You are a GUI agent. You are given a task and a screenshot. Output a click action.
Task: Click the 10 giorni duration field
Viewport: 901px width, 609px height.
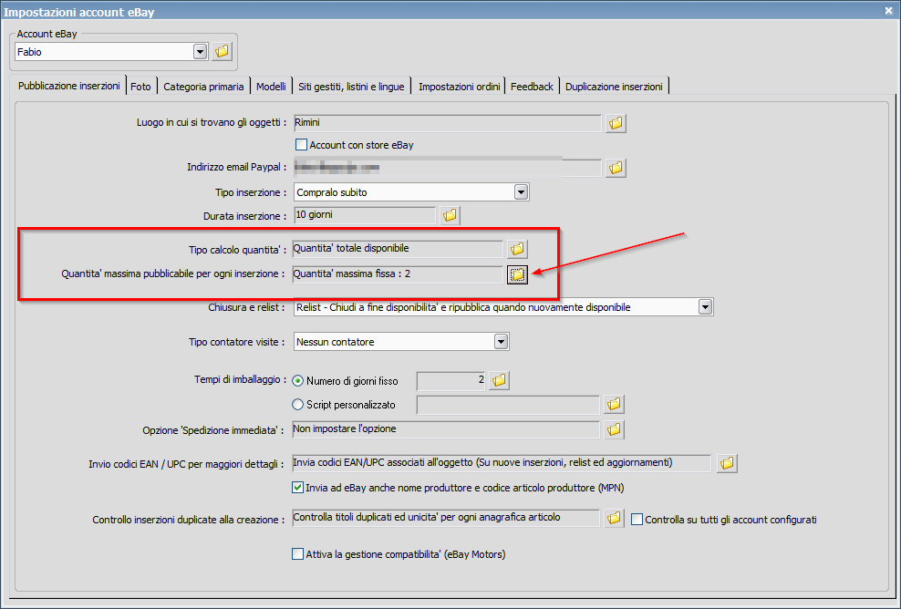pyautogui.click(x=364, y=215)
